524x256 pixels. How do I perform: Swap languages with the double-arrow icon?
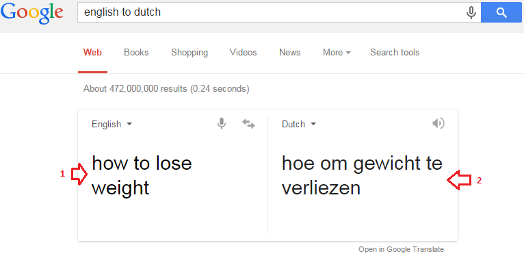tap(248, 124)
